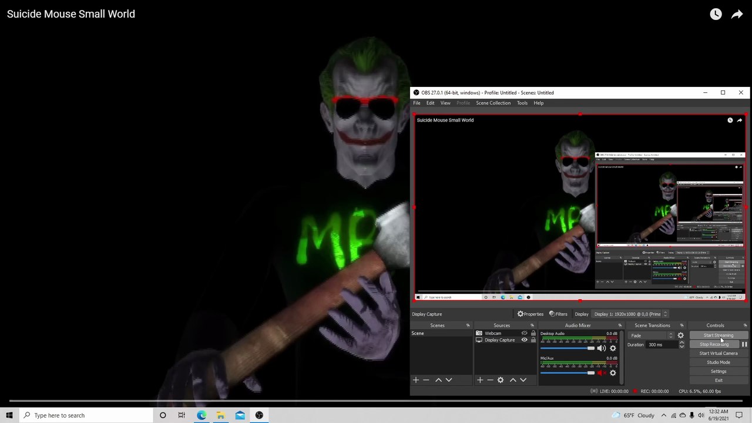Open the Display selection dropdown

pos(630,314)
